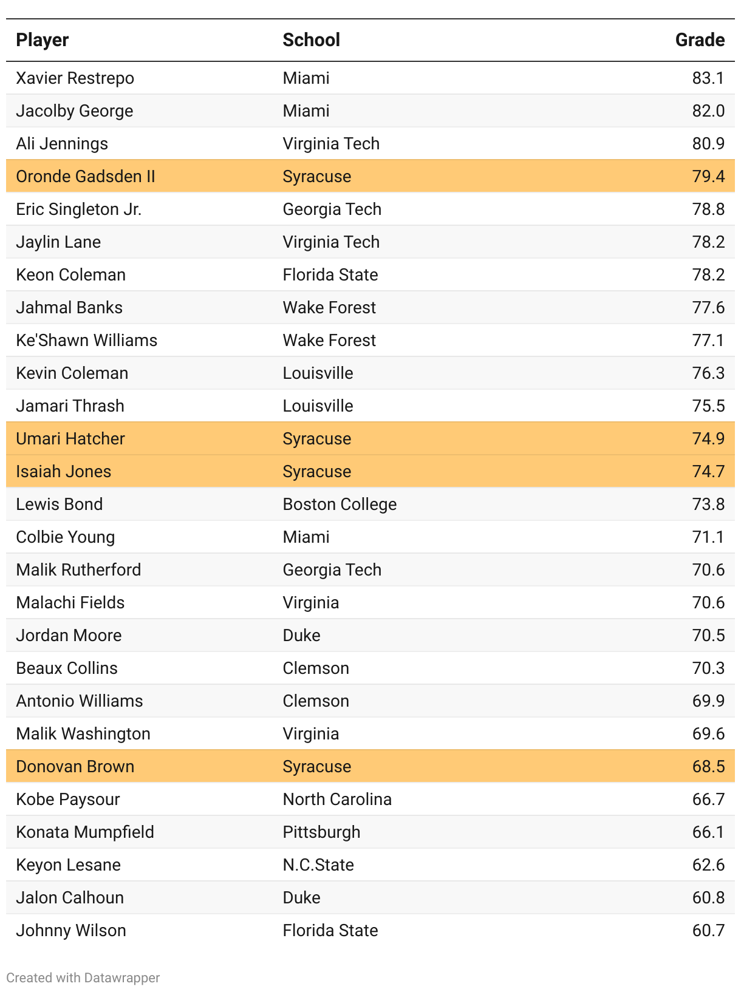Click the N.C.State school cell

(318, 865)
